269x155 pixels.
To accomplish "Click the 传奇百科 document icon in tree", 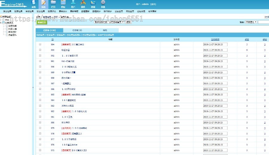I will click(x=7, y=35).
